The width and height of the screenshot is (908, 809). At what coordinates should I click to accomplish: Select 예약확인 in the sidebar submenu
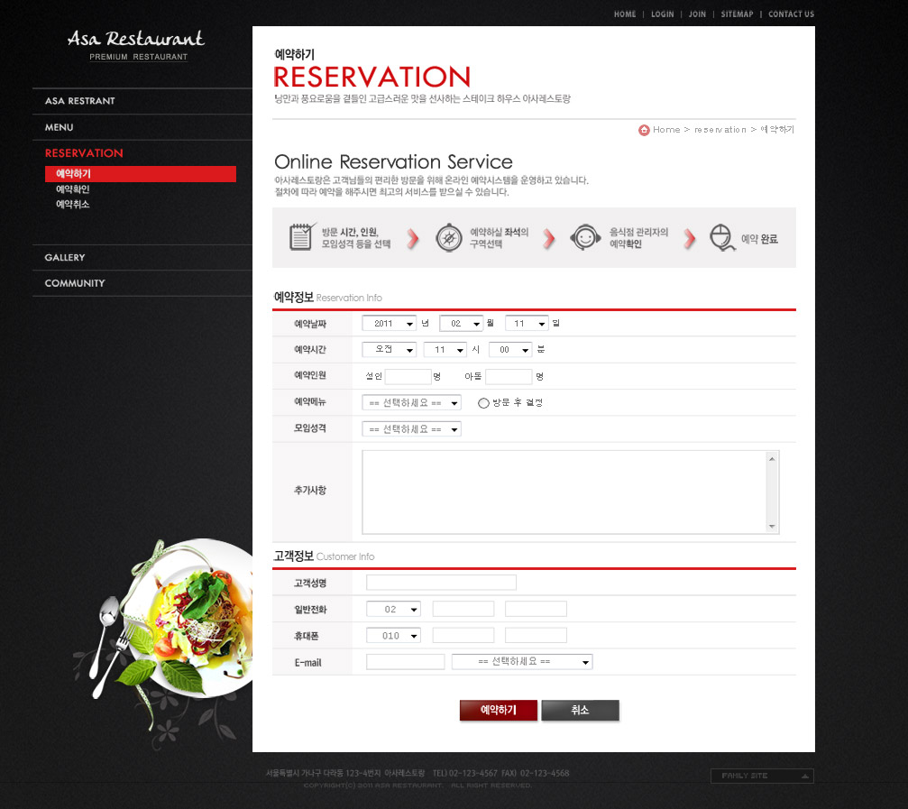(x=73, y=189)
